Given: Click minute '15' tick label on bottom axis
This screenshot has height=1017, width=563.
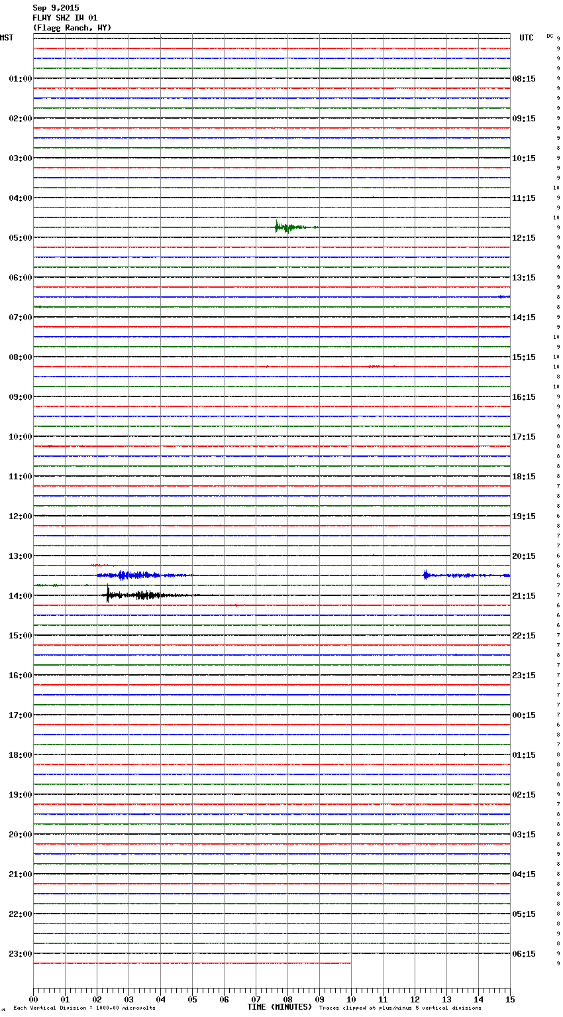Looking at the screenshot, I should tap(510, 999).
